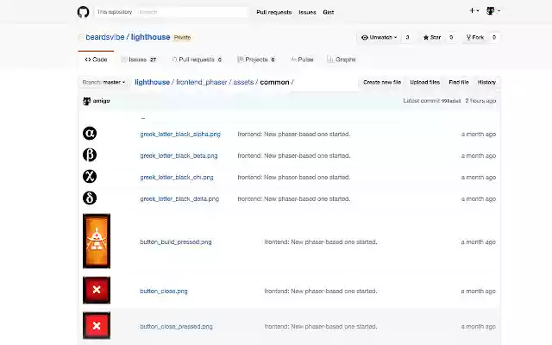The width and height of the screenshot is (552, 345).
Task: Open commit message on beta.png row
Action: (x=294, y=155)
